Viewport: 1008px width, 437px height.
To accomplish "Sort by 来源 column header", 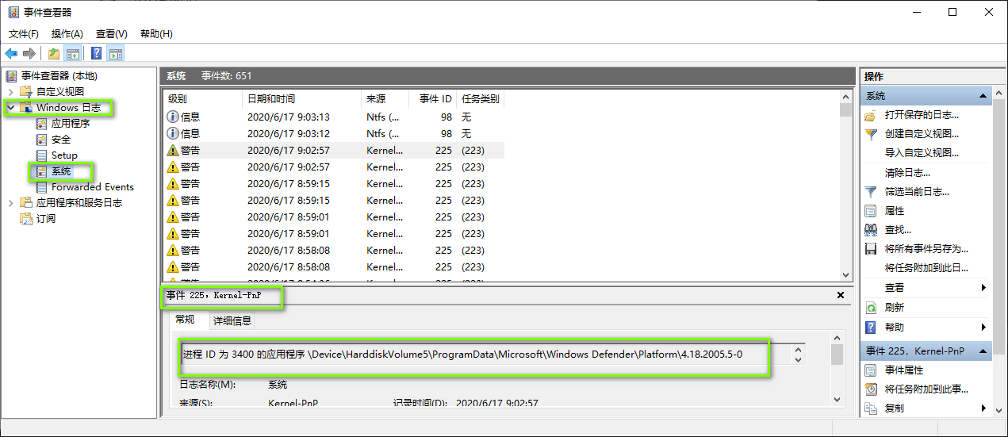I will (x=385, y=99).
